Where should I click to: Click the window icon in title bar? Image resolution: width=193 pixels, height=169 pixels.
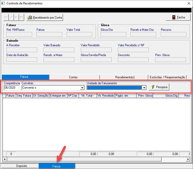click(x=3, y=3)
